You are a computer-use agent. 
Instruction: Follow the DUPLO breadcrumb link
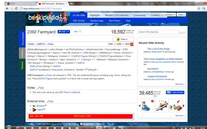pos(41,44)
